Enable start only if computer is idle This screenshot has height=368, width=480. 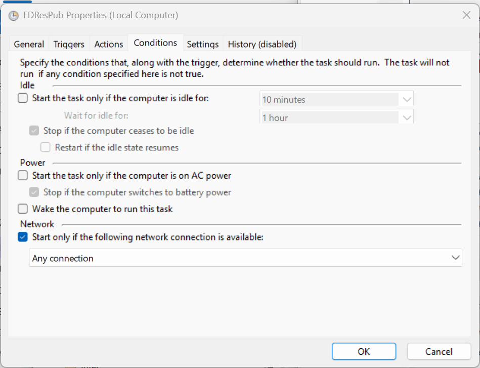click(x=23, y=98)
